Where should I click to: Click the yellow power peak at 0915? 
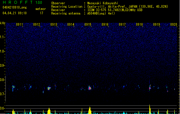tap(90, 110)
